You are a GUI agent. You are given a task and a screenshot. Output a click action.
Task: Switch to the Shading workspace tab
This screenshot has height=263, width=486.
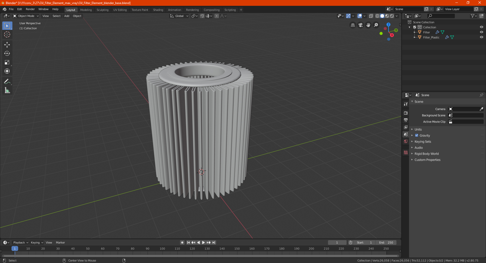(x=158, y=10)
